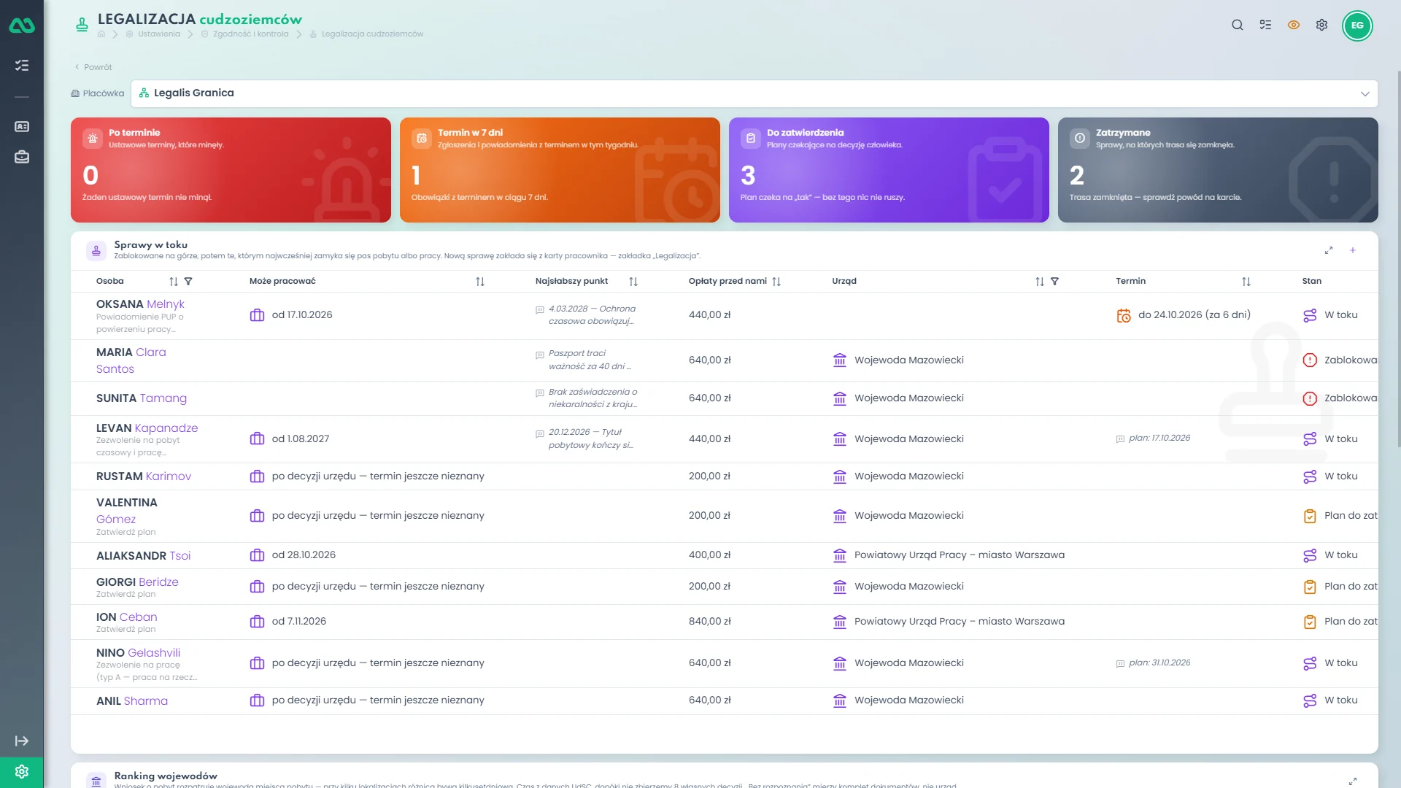
Task: Open the Legalis Granica facility dropdown
Action: (x=754, y=93)
